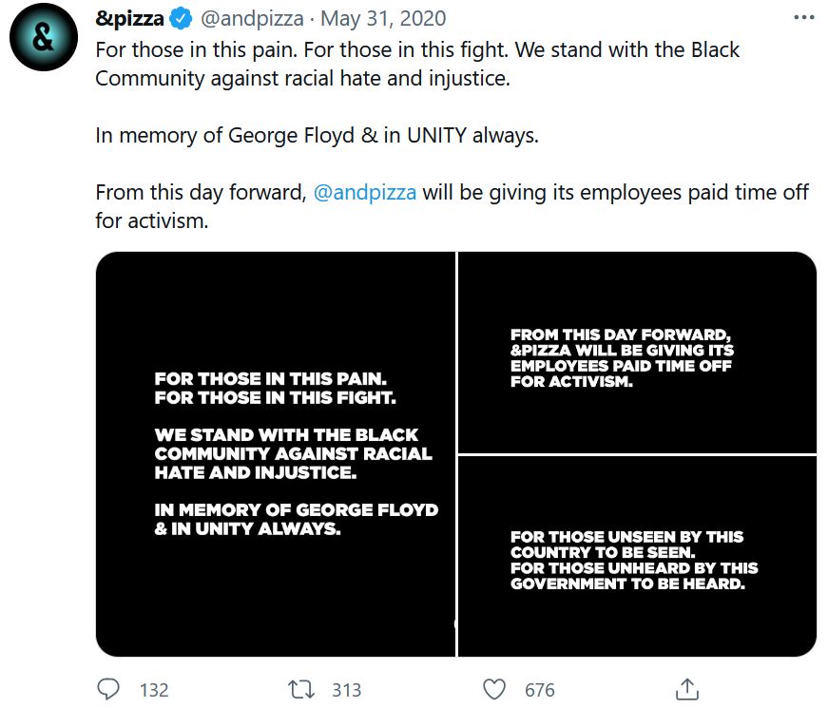Click the 'In memory of George Floyd' text line

pyautogui.click(x=317, y=135)
